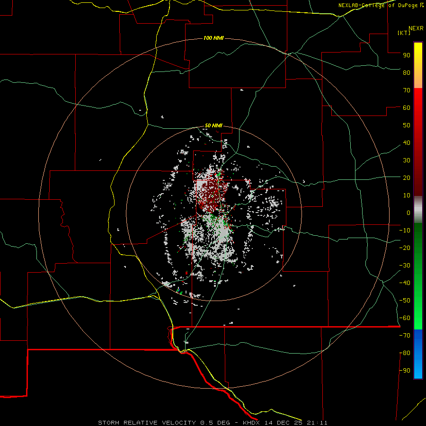Click the 90 value on the velocity scale
Image resolution: width=426 pixels, height=426 pixels.
[x=407, y=55]
